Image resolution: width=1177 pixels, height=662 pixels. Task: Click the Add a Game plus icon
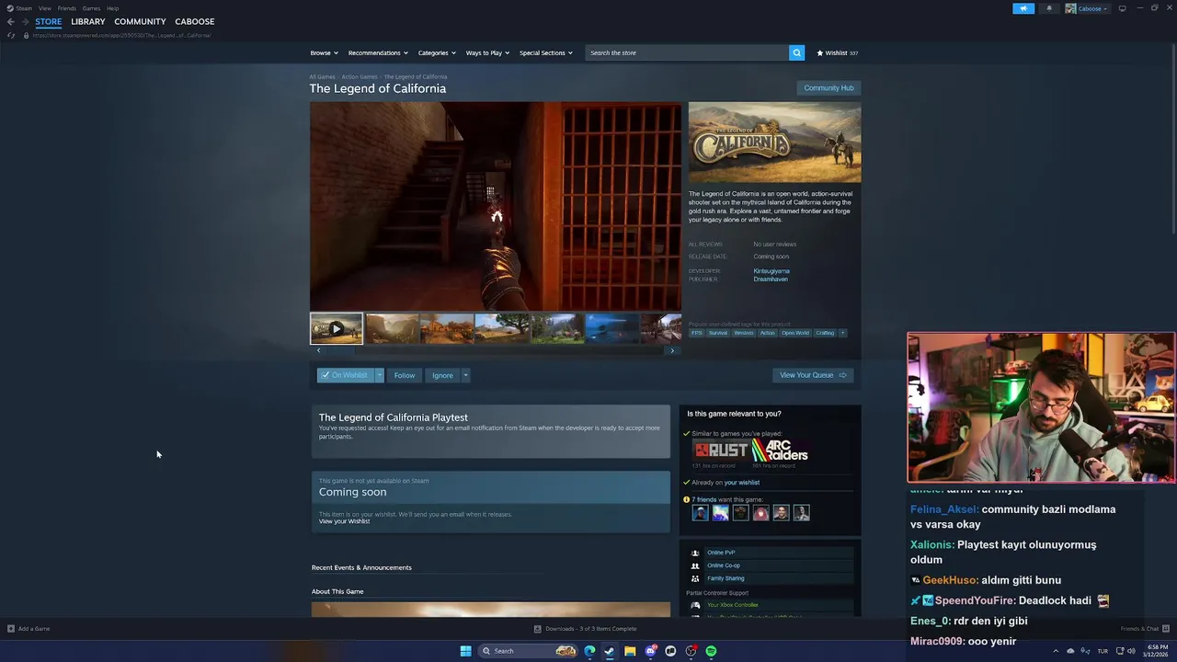(11, 629)
